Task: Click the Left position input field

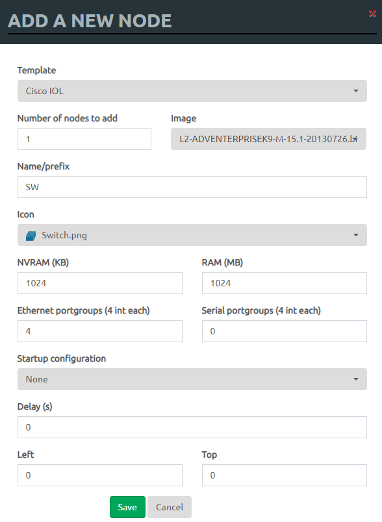Action: pyautogui.click(x=100, y=475)
